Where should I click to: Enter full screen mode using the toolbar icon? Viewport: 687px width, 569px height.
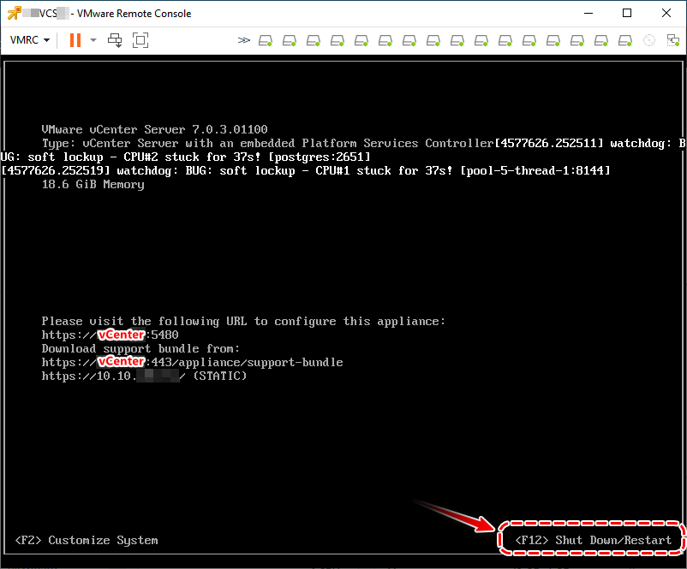pos(140,40)
